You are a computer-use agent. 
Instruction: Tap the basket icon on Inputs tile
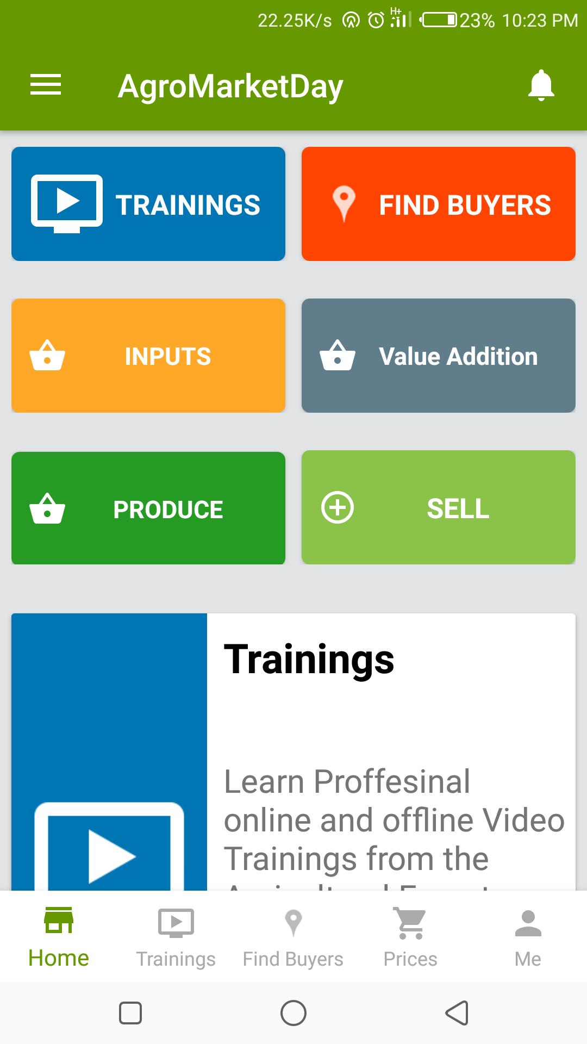pyautogui.click(x=47, y=356)
